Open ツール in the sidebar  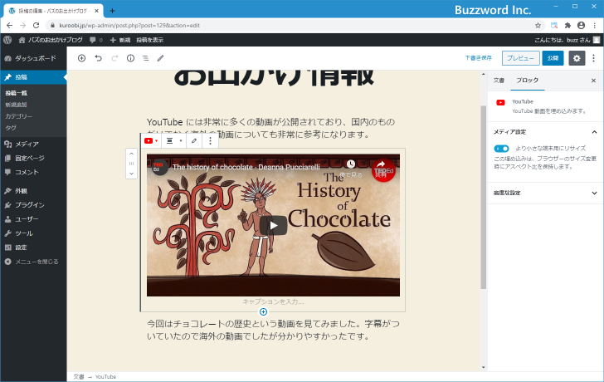(x=33, y=233)
